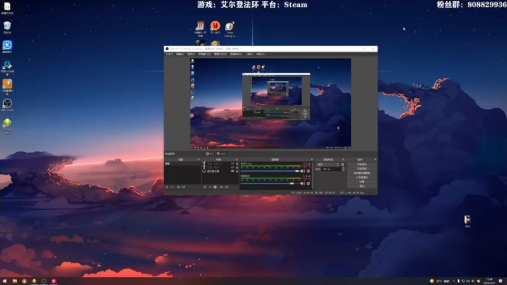This screenshot has width=507, height=285.
Task: Toggle the lock on the display capture source
Action: pyautogui.click(x=237, y=171)
